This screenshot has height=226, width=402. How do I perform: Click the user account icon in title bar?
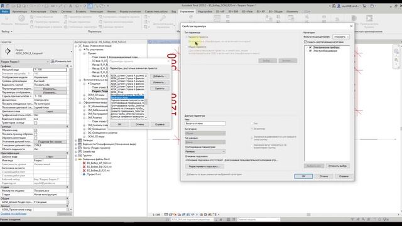339,6
